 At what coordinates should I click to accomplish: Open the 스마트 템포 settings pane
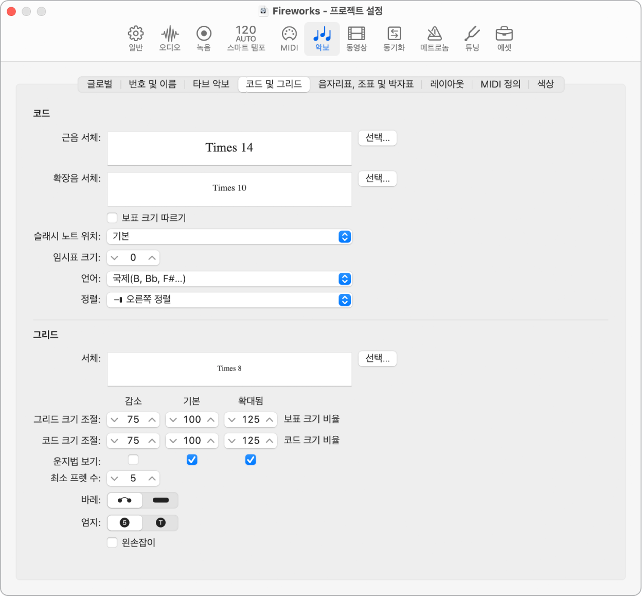pos(246,38)
